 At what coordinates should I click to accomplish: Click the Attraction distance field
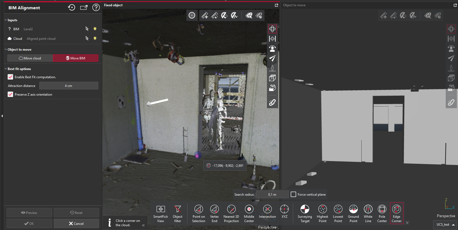click(69, 86)
